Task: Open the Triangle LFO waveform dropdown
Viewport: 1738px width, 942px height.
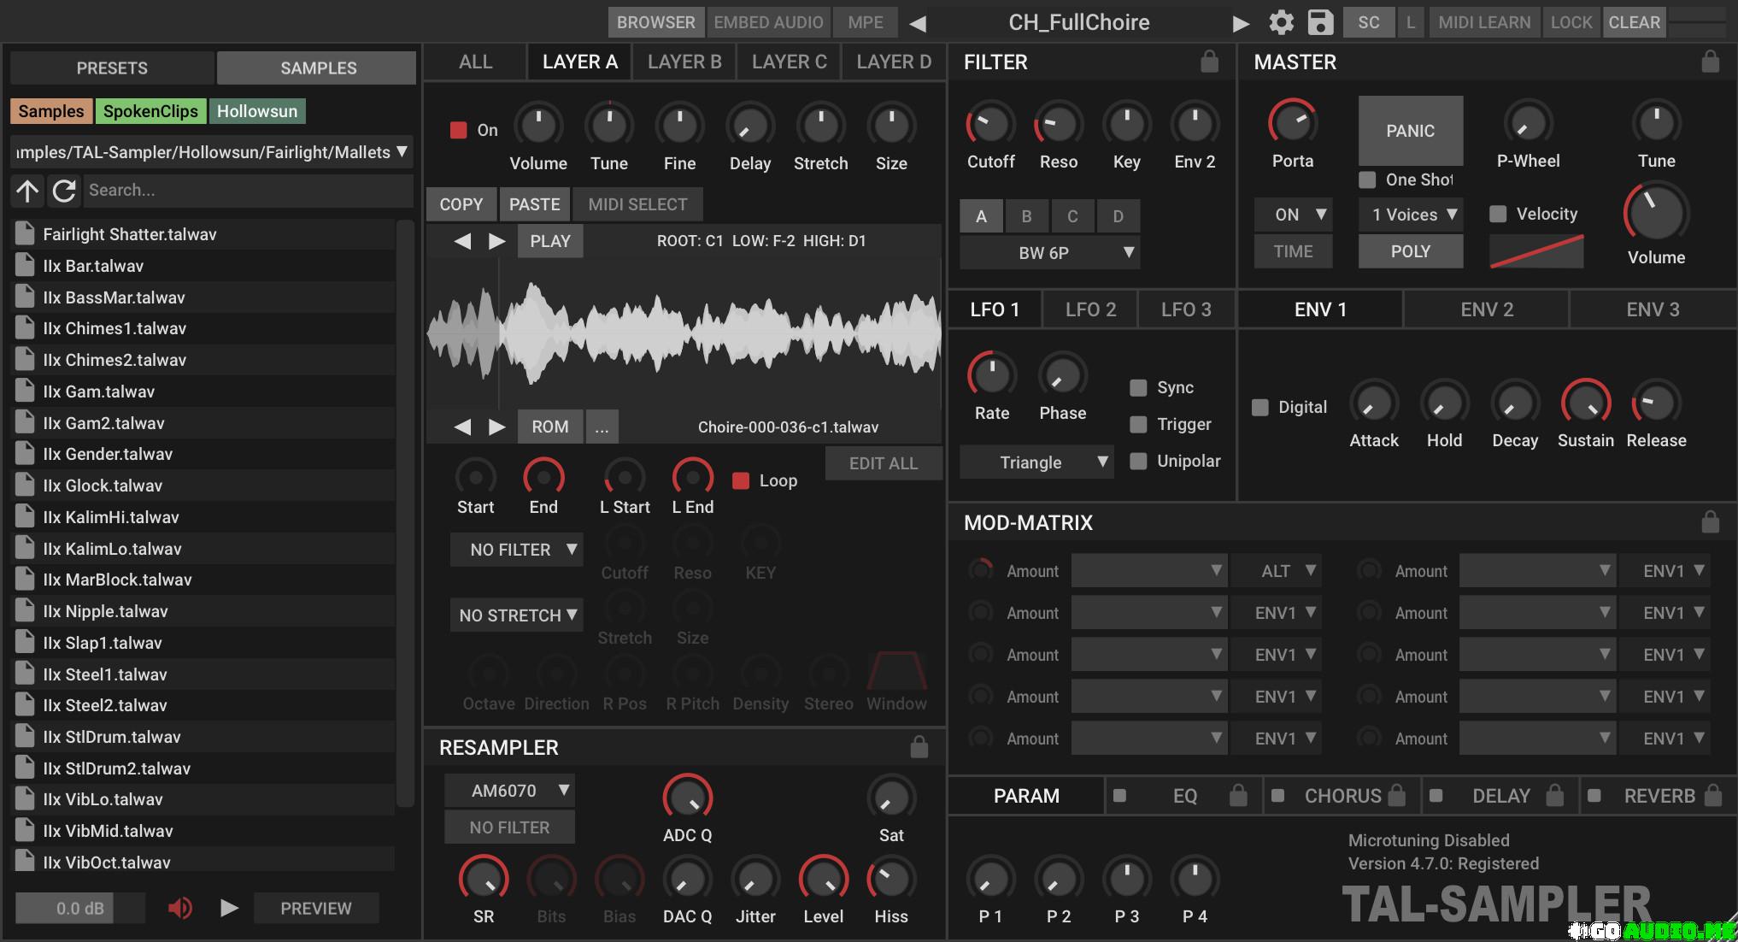Action: click(x=1036, y=462)
